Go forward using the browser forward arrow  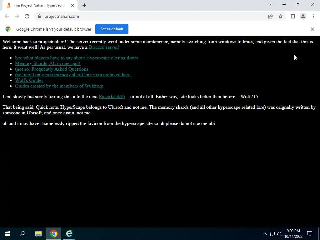[17, 16]
